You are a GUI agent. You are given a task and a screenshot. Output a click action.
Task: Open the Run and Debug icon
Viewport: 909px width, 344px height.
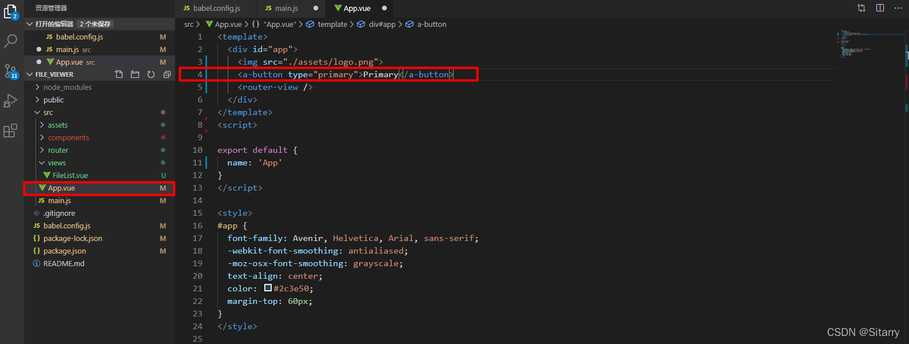[x=11, y=101]
